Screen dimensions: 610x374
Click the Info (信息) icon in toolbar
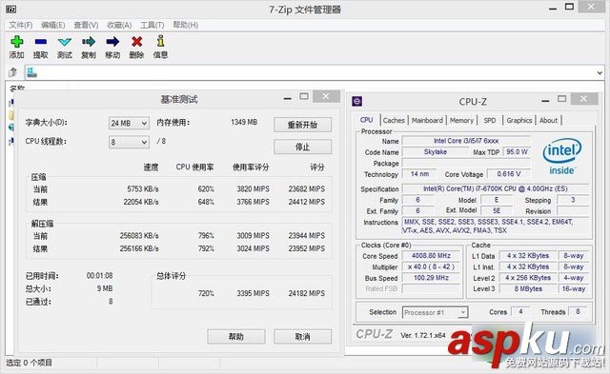click(x=160, y=41)
